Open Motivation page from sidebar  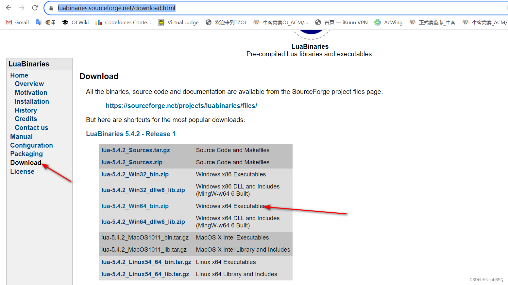31,93
